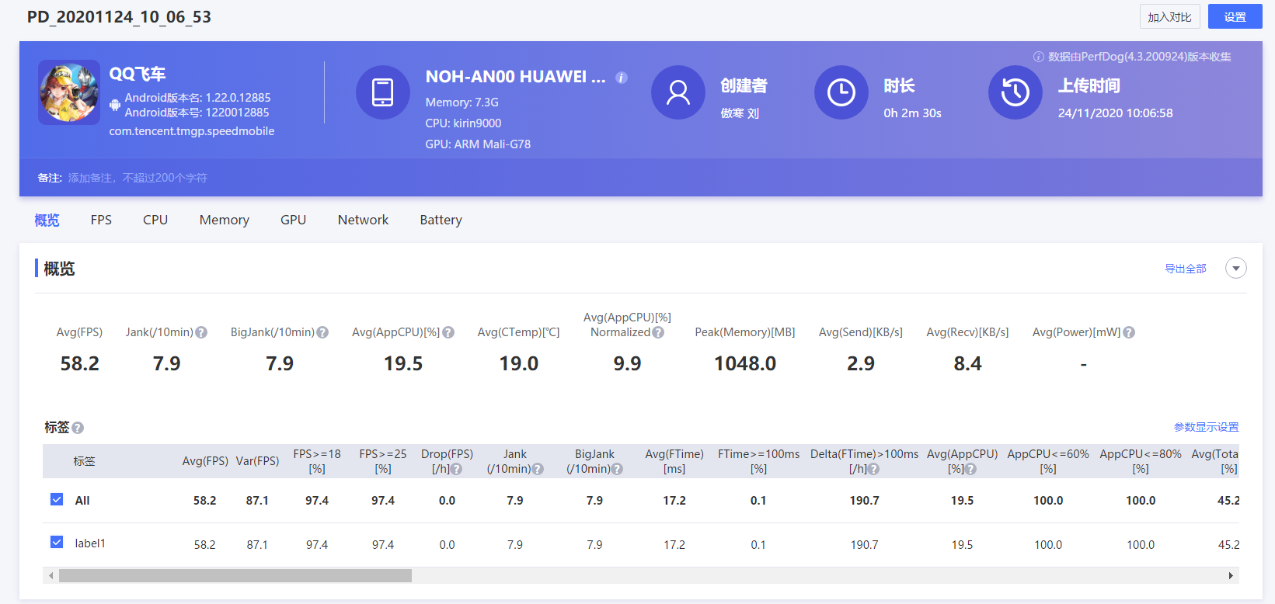Viewport: 1275px width, 604px height.
Task: Click the Avg(FTime) [ms] column header
Action: (674, 461)
